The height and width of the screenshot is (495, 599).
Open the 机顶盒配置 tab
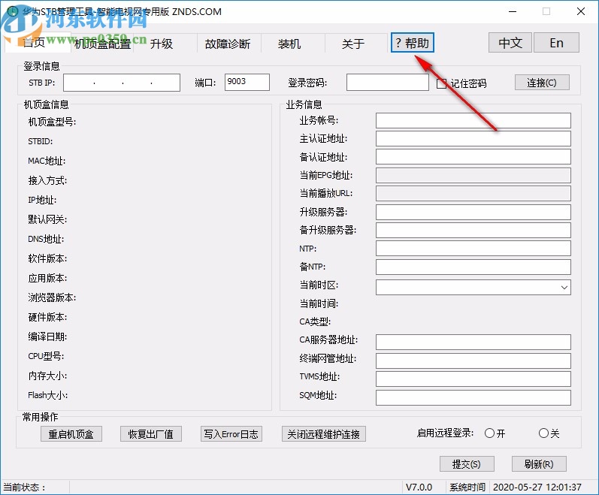tap(102, 44)
